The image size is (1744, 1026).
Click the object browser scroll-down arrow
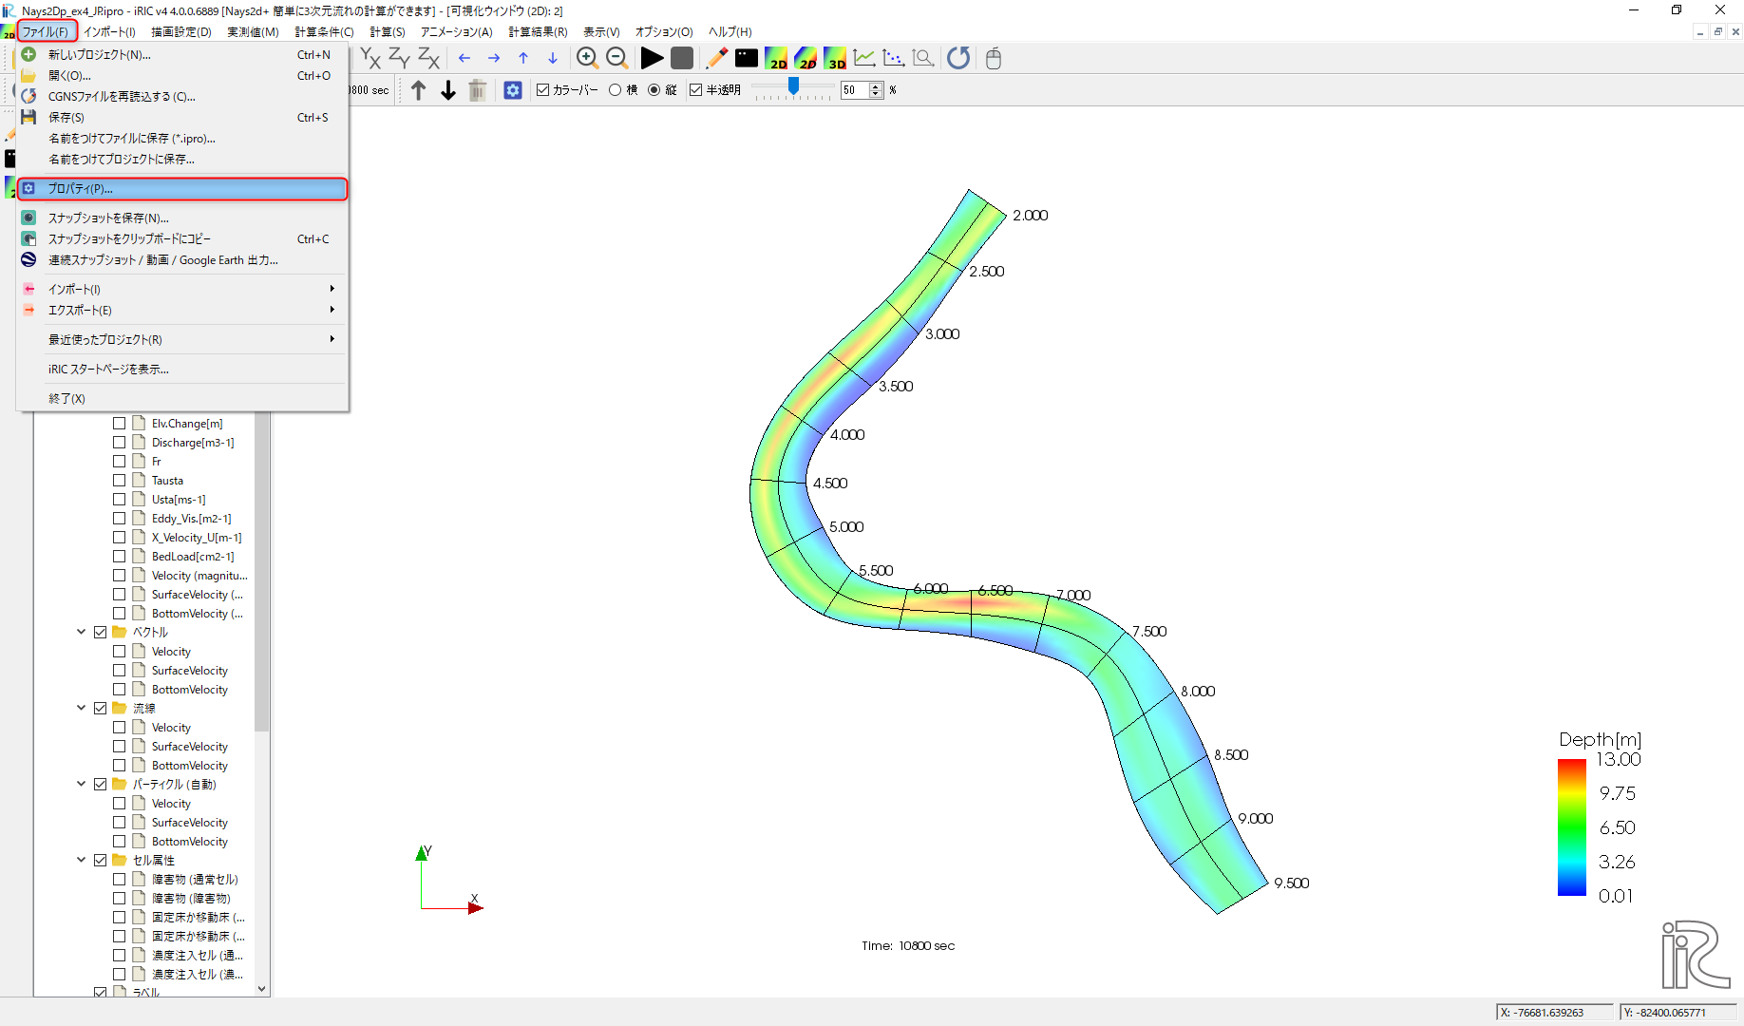click(262, 989)
